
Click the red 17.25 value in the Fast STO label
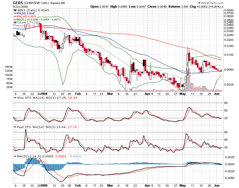tap(72, 127)
